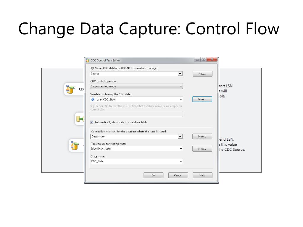Open the State name CDC_State dropdown
The width and height of the screenshot is (303, 227).
click(x=181, y=161)
